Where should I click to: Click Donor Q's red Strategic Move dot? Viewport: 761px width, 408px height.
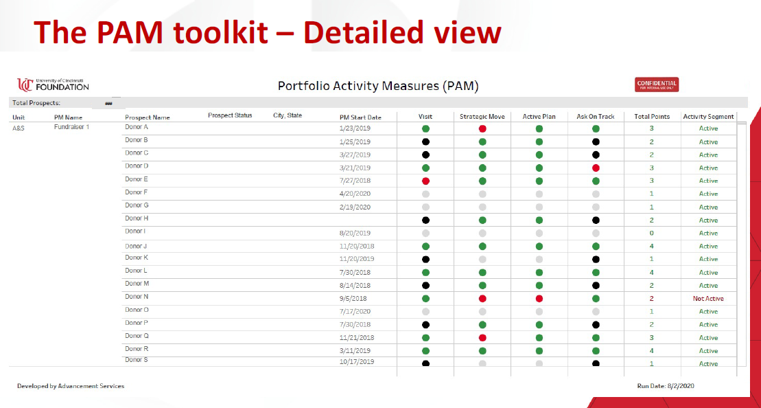tap(482, 337)
